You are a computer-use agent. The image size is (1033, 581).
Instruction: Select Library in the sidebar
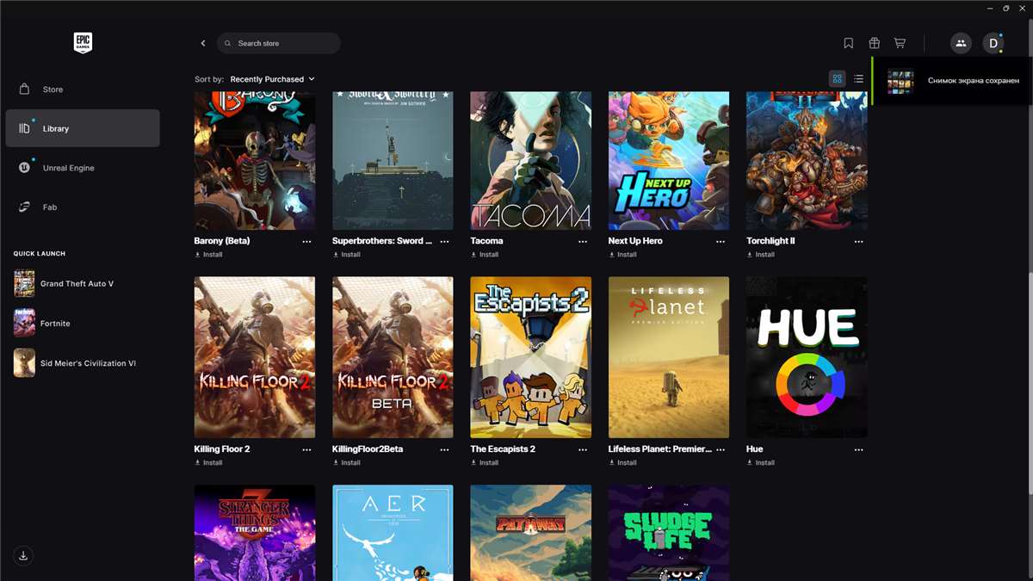[x=83, y=128]
